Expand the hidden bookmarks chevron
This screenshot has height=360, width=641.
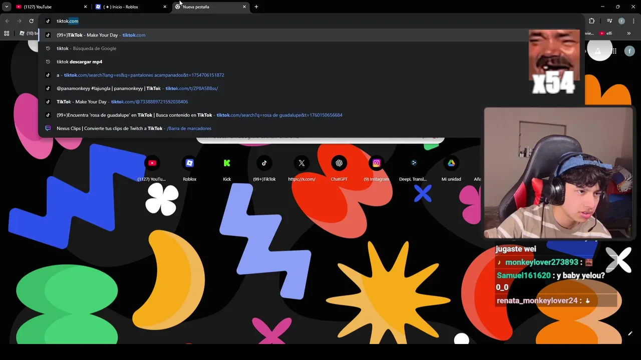(629, 33)
